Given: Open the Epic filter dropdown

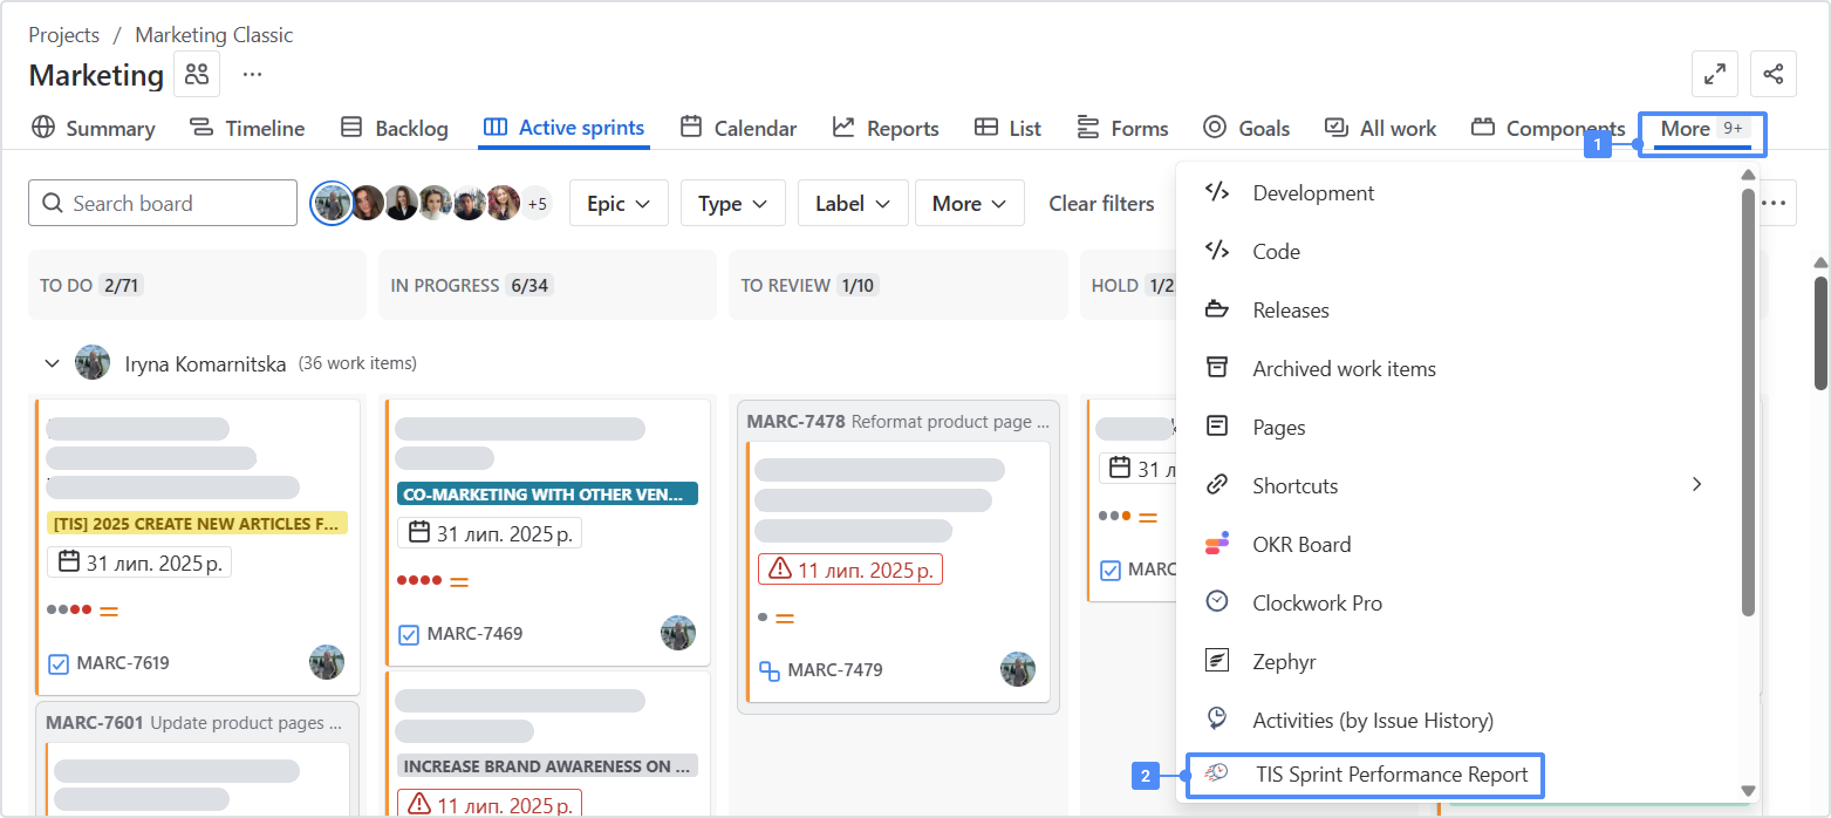Looking at the screenshot, I should pyautogui.click(x=618, y=203).
